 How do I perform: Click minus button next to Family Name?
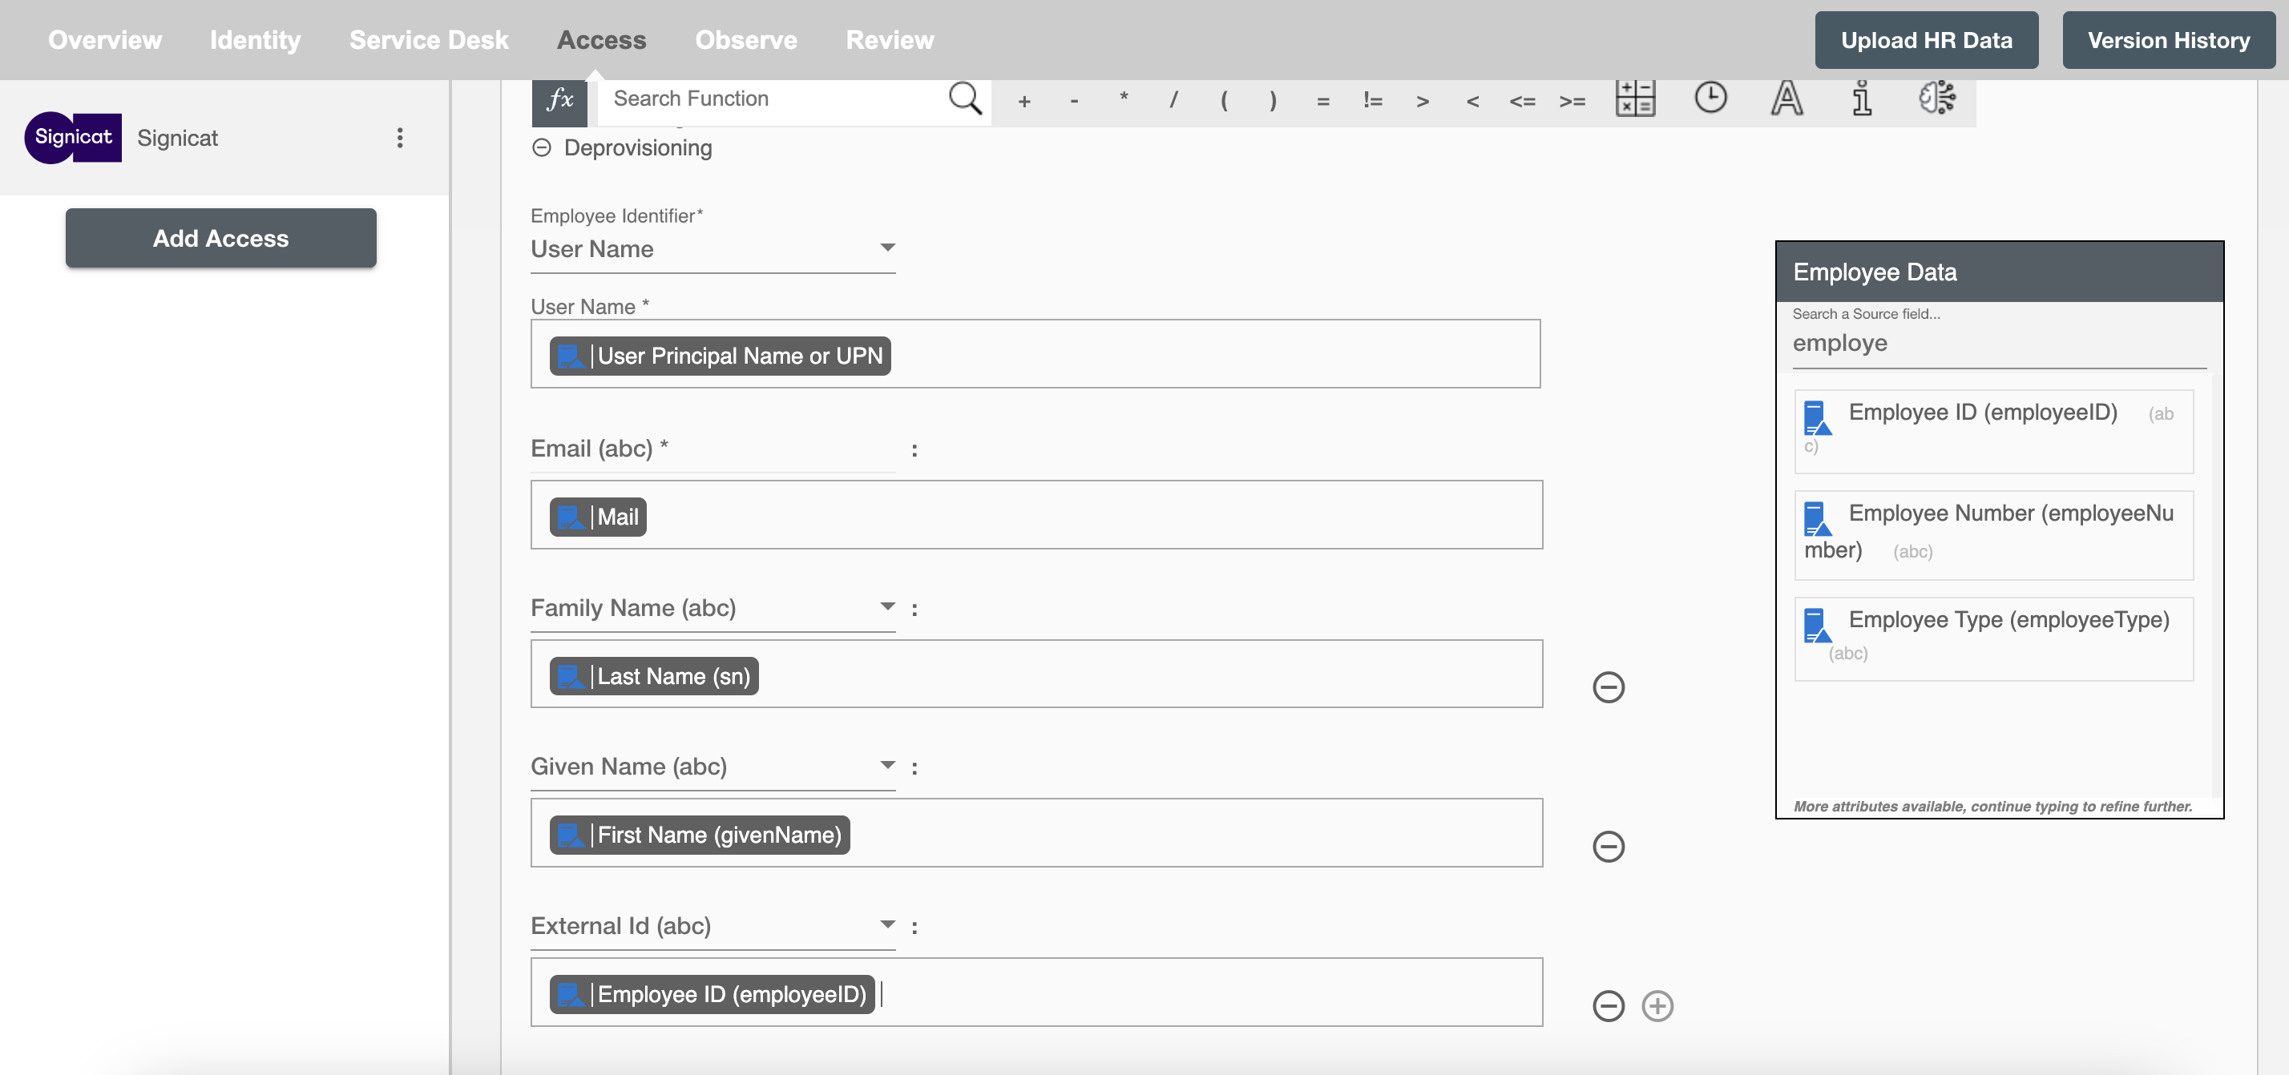(x=1609, y=686)
